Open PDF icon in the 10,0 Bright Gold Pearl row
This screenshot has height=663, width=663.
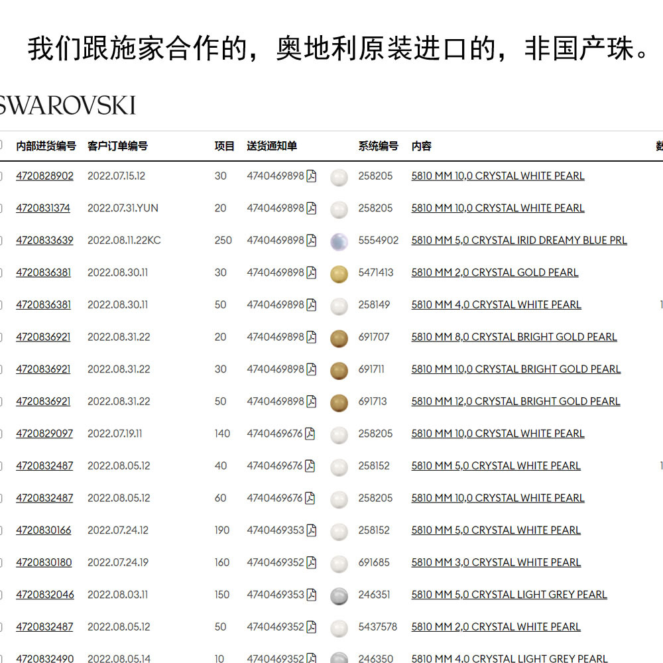(311, 369)
